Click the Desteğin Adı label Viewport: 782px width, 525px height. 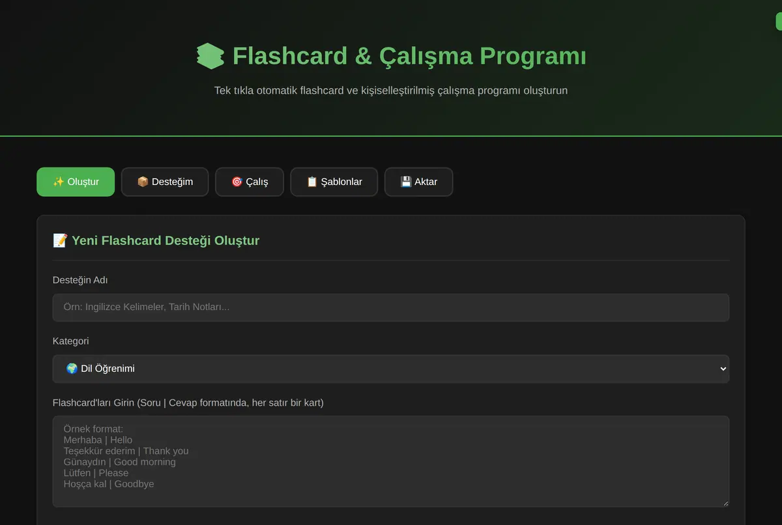tap(80, 280)
